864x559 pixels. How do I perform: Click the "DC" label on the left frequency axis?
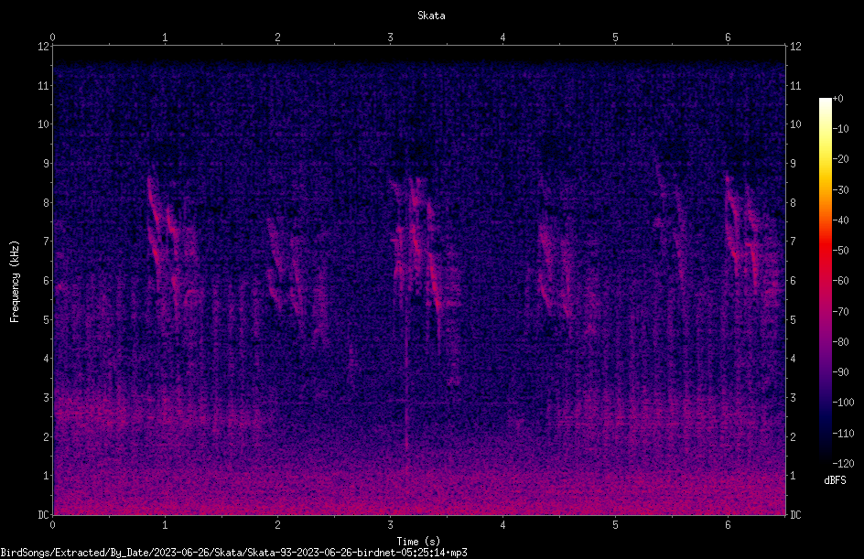43,515
